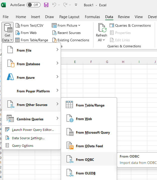Click Recent Sources in the ribbon
This screenshot has width=157, height=180.
click(x=66, y=33)
